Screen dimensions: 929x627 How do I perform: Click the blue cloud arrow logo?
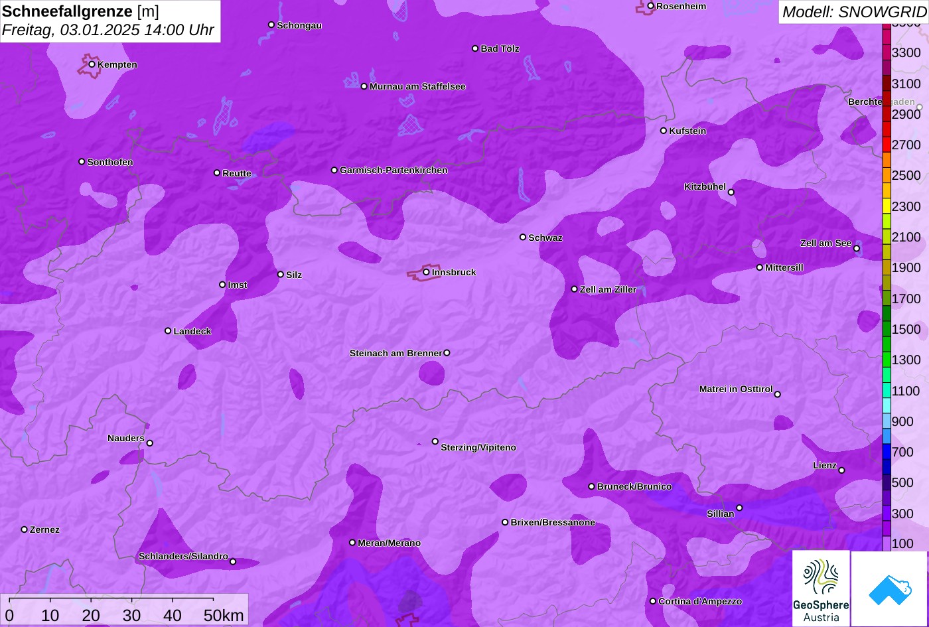[890, 589]
